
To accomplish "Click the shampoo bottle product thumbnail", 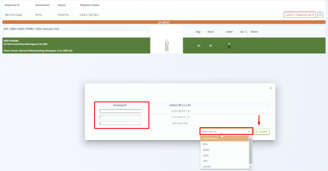I will click(166, 45).
